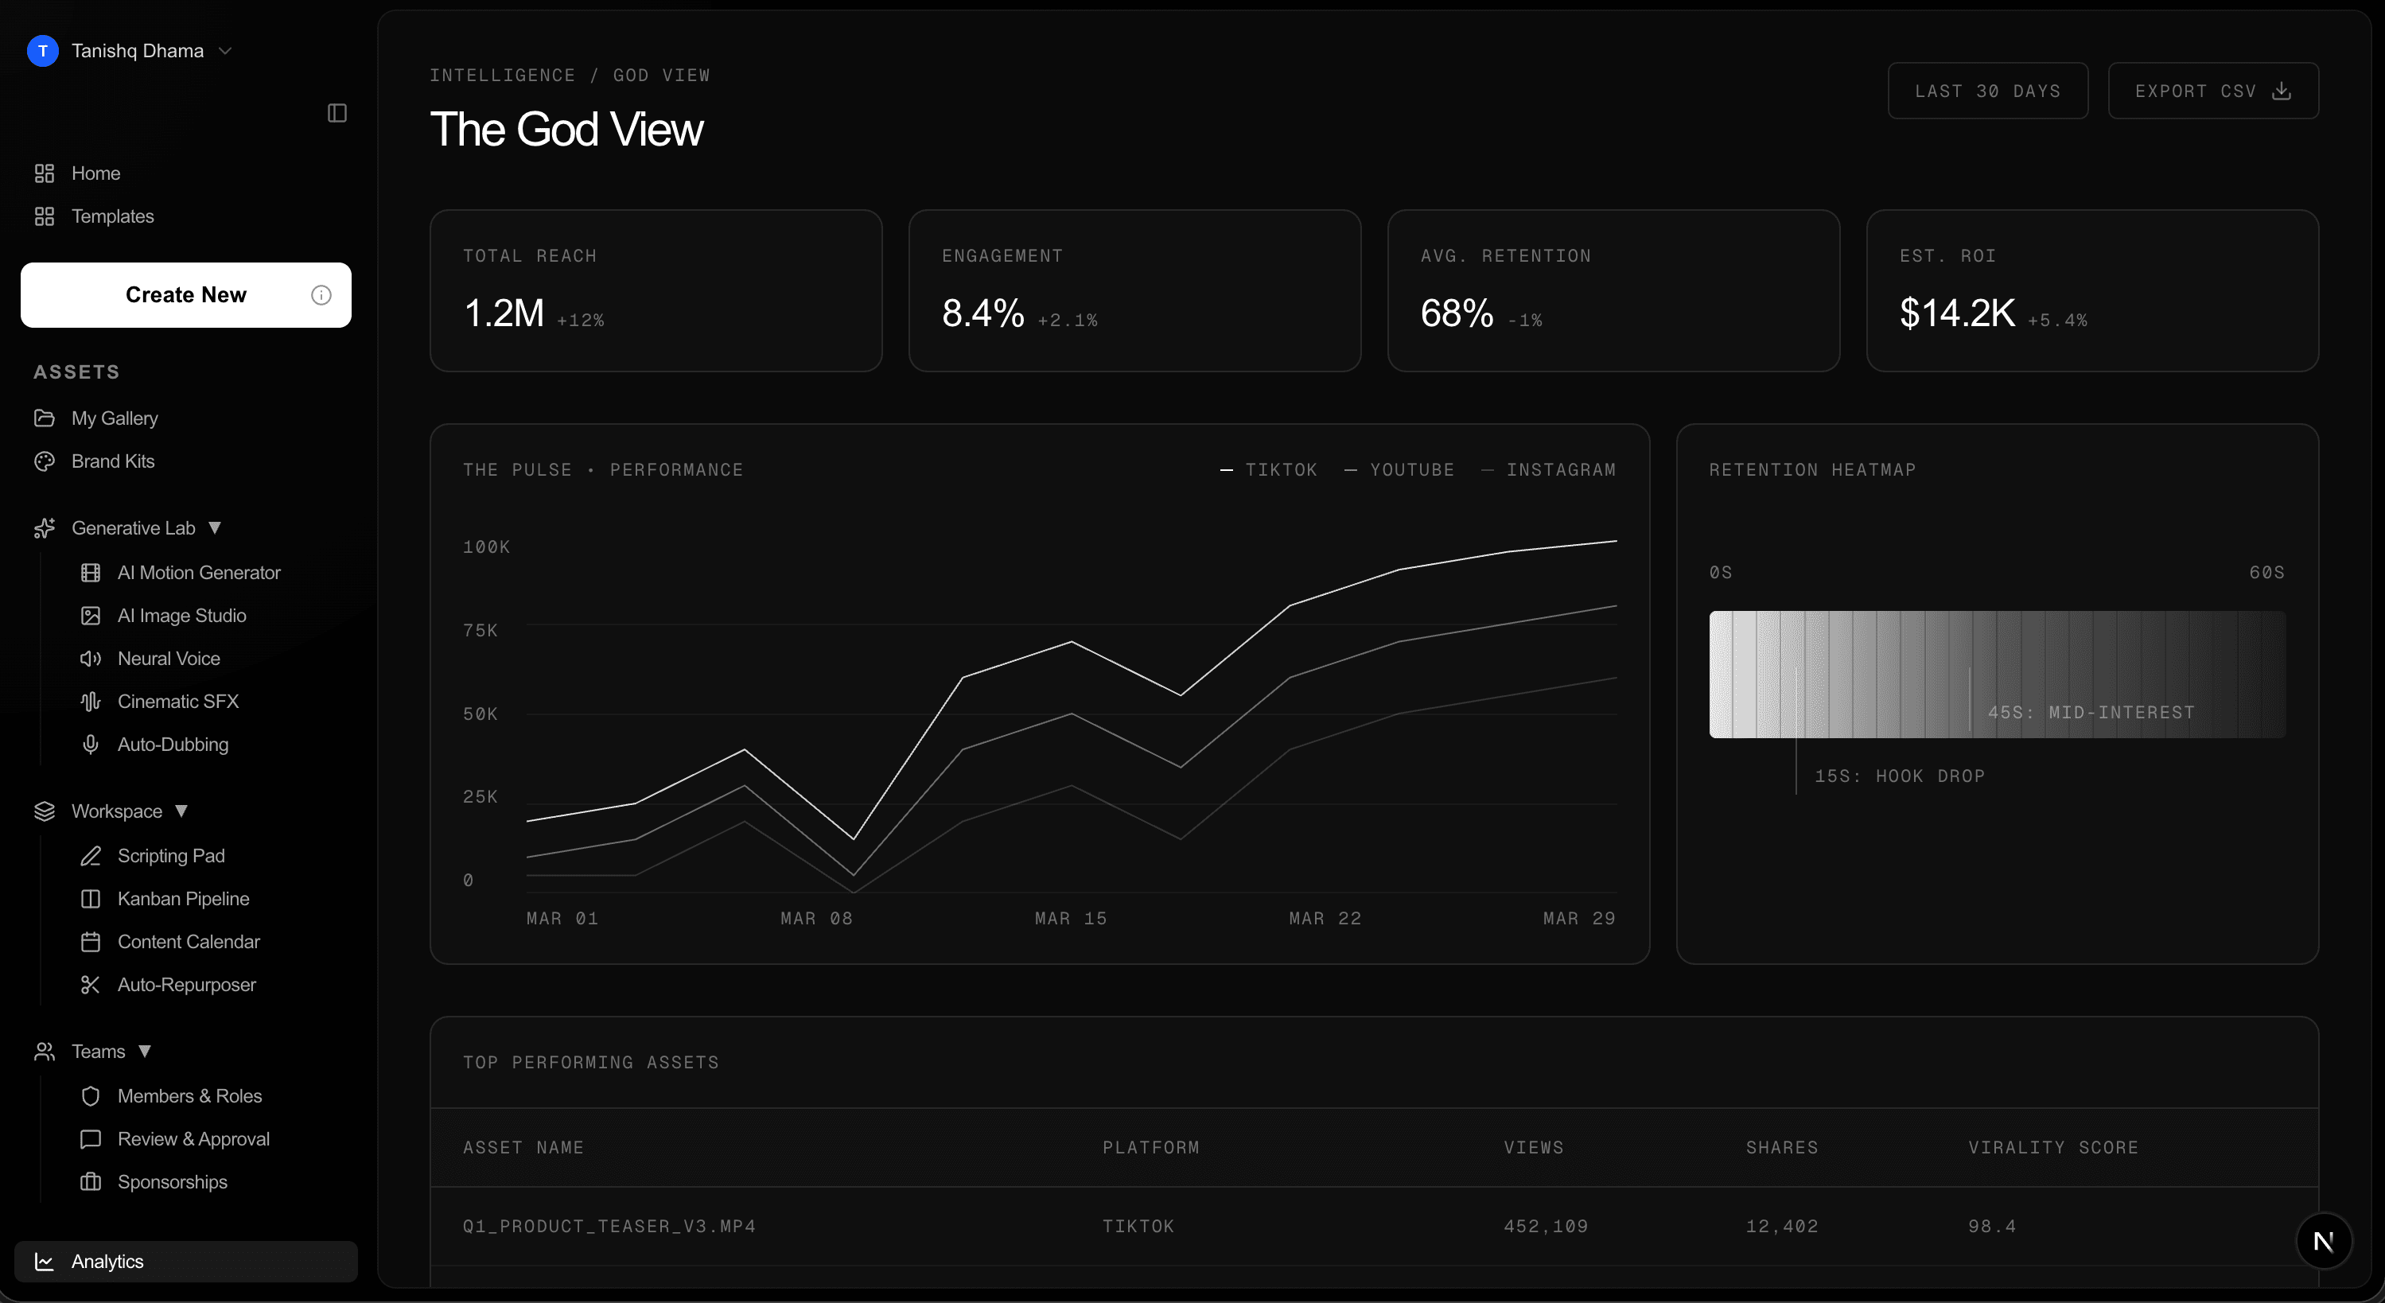The width and height of the screenshot is (2385, 1303).
Task: Click the floating N logo badge
Action: click(x=2324, y=1241)
